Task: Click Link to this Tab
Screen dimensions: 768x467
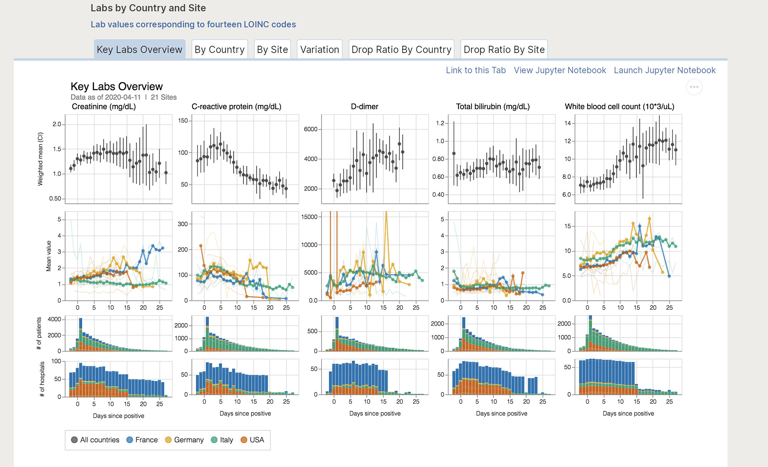Action: [x=475, y=70]
